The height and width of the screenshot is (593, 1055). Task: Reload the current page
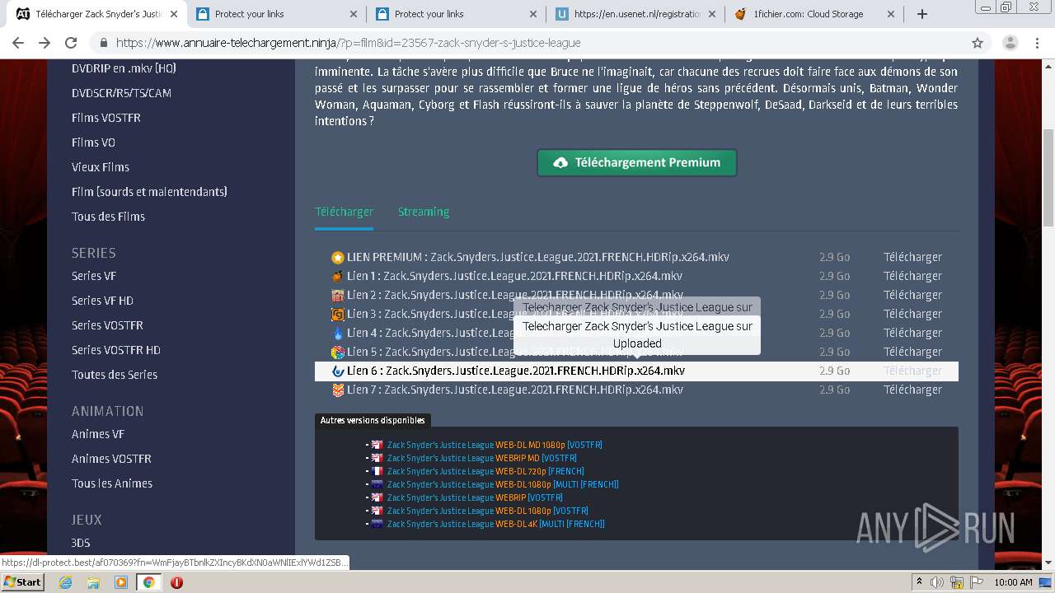pyautogui.click(x=71, y=43)
